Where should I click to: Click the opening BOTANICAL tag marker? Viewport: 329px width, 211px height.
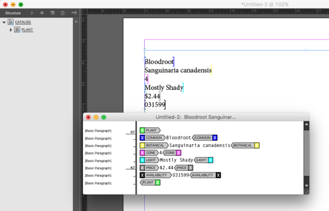point(154,145)
